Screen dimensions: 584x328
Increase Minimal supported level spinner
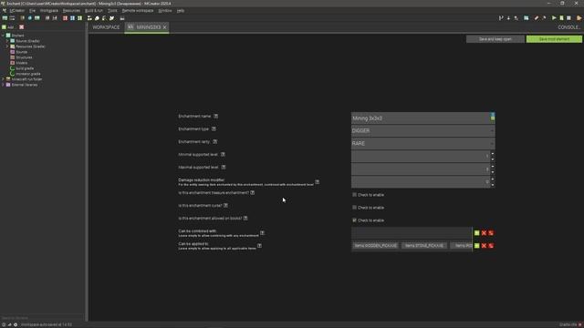[x=493, y=154]
